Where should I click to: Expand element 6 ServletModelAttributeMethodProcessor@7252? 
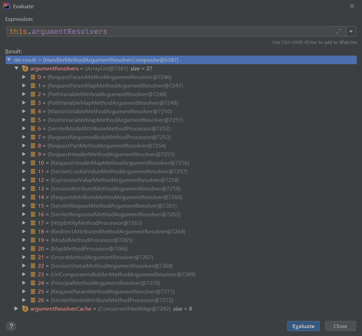[x=24, y=128]
